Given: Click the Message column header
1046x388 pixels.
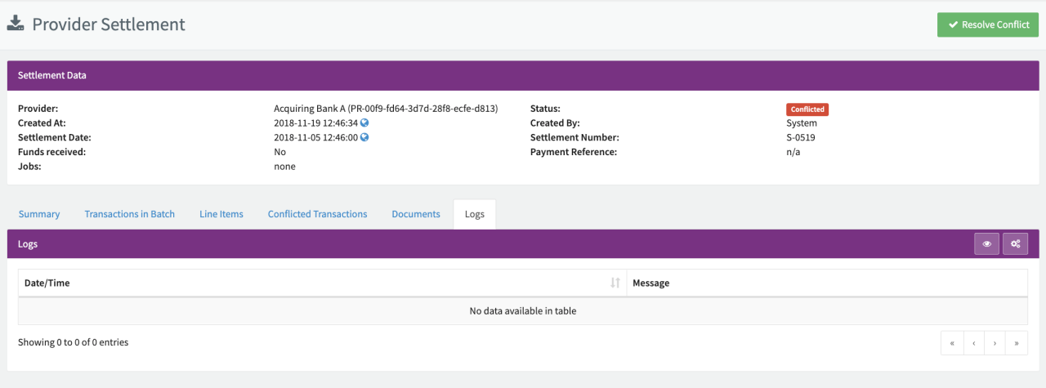Looking at the screenshot, I should pos(651,283).
